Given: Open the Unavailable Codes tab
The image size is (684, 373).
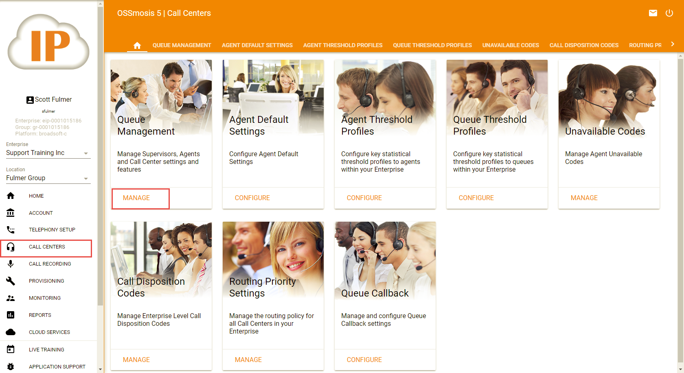Looking at the screenshot, I should point(510,45).
